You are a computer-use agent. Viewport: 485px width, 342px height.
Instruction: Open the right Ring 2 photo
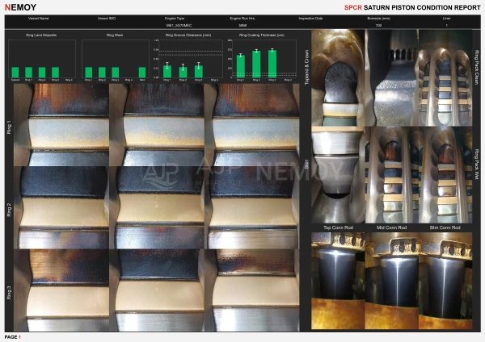(x=251, y=207)
